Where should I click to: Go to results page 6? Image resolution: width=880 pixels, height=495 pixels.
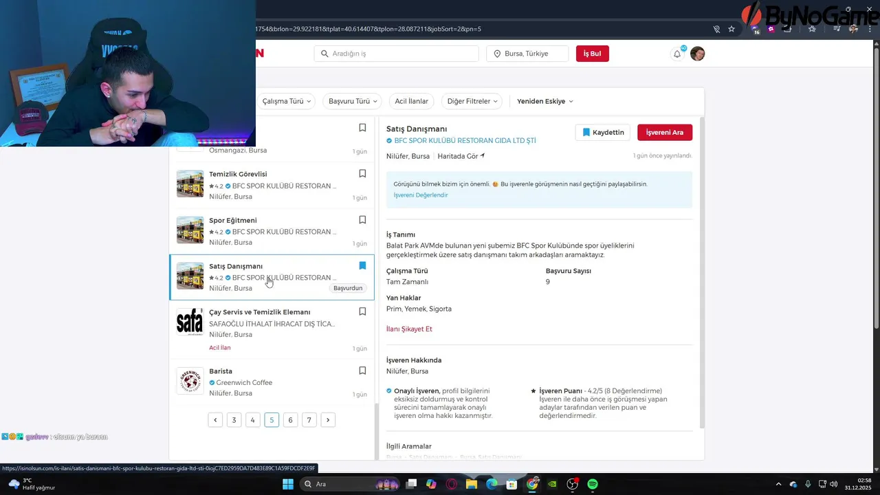click(x=290, y=420)
